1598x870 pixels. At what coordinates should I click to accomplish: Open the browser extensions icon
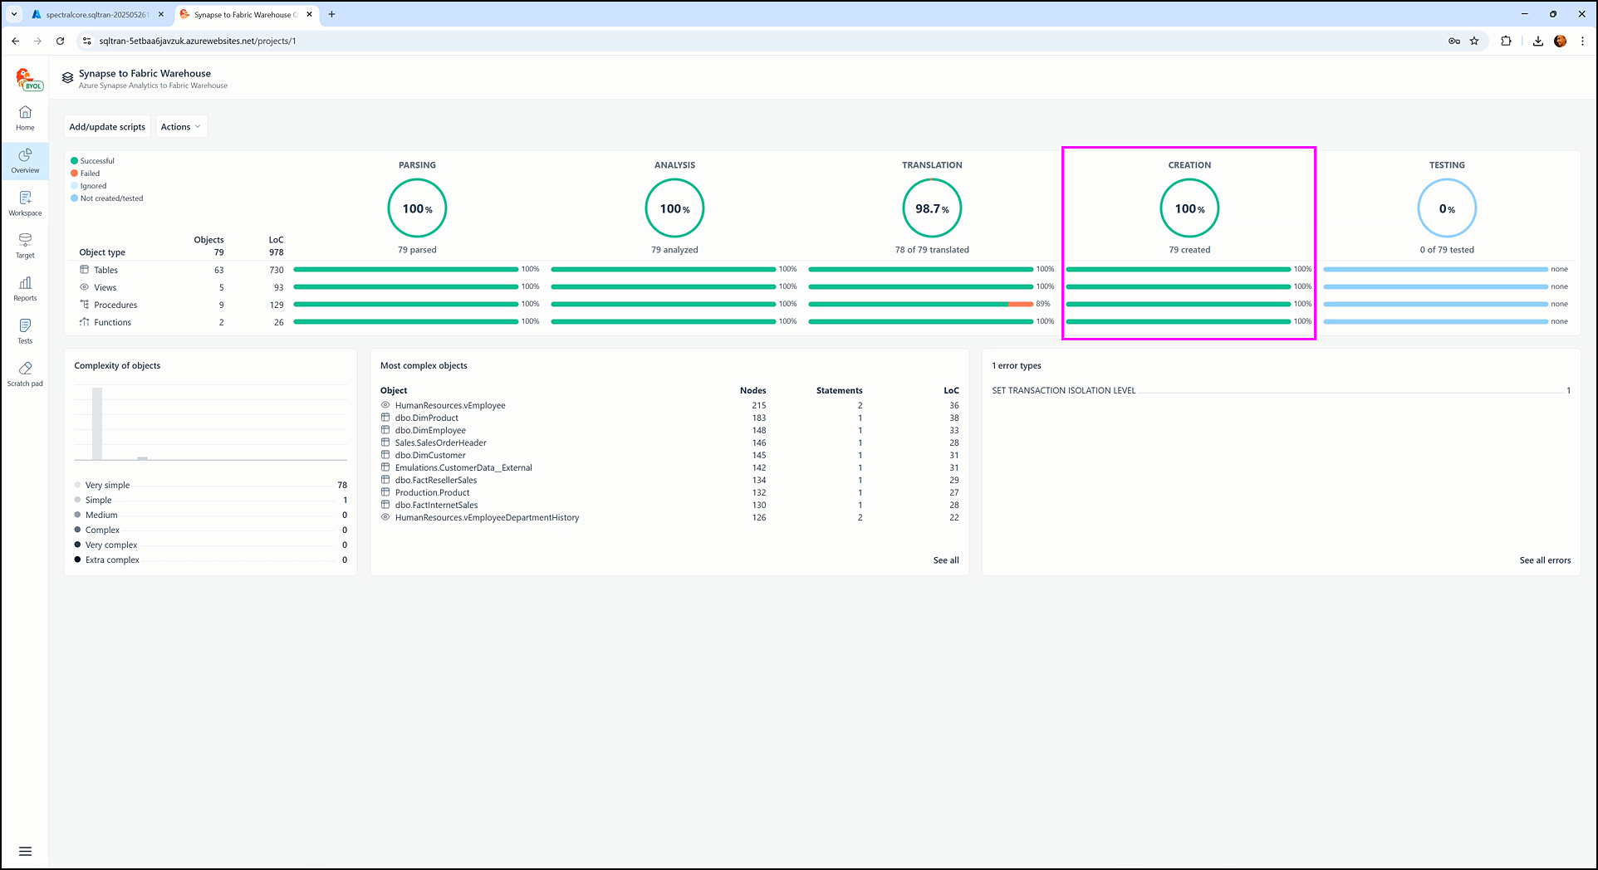pyautogui.click(x=1506, y=41)
